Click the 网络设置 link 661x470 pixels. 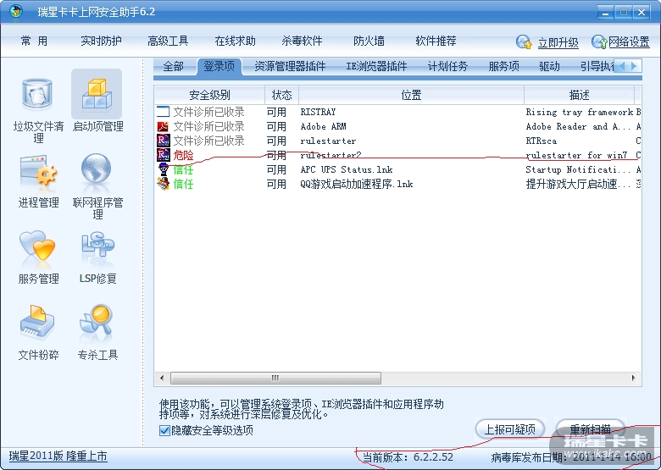coord(629,41)
